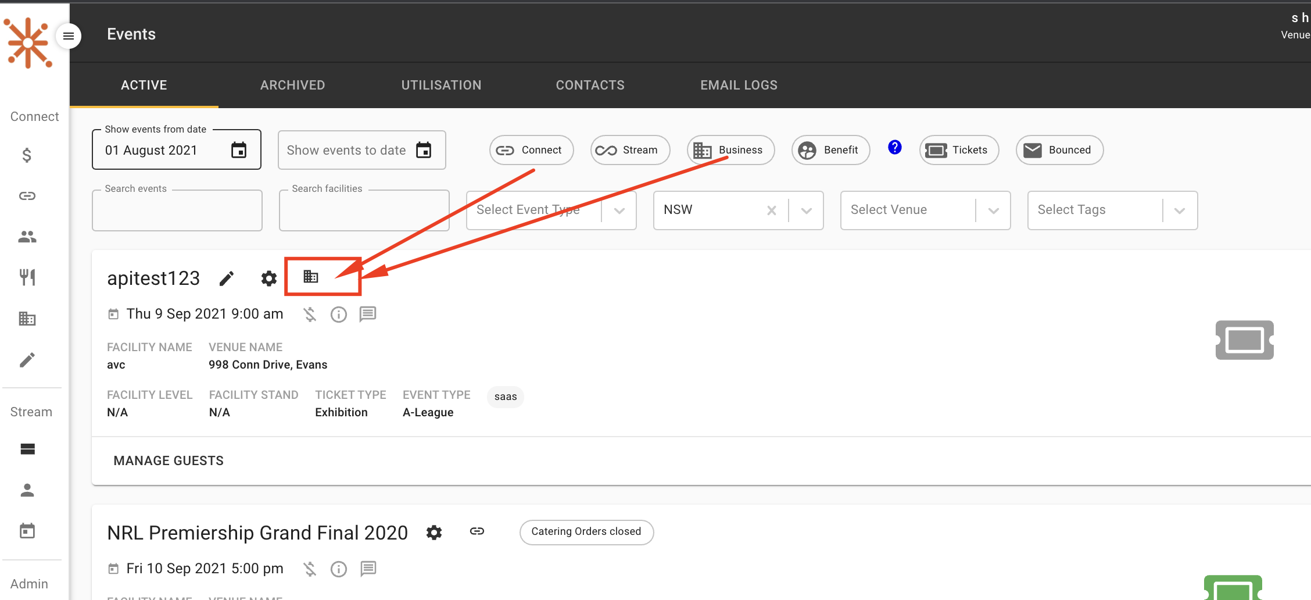Switch to the ACTIVE tab
This screenshot has width=1311, height=600.
tap(144, 85)
